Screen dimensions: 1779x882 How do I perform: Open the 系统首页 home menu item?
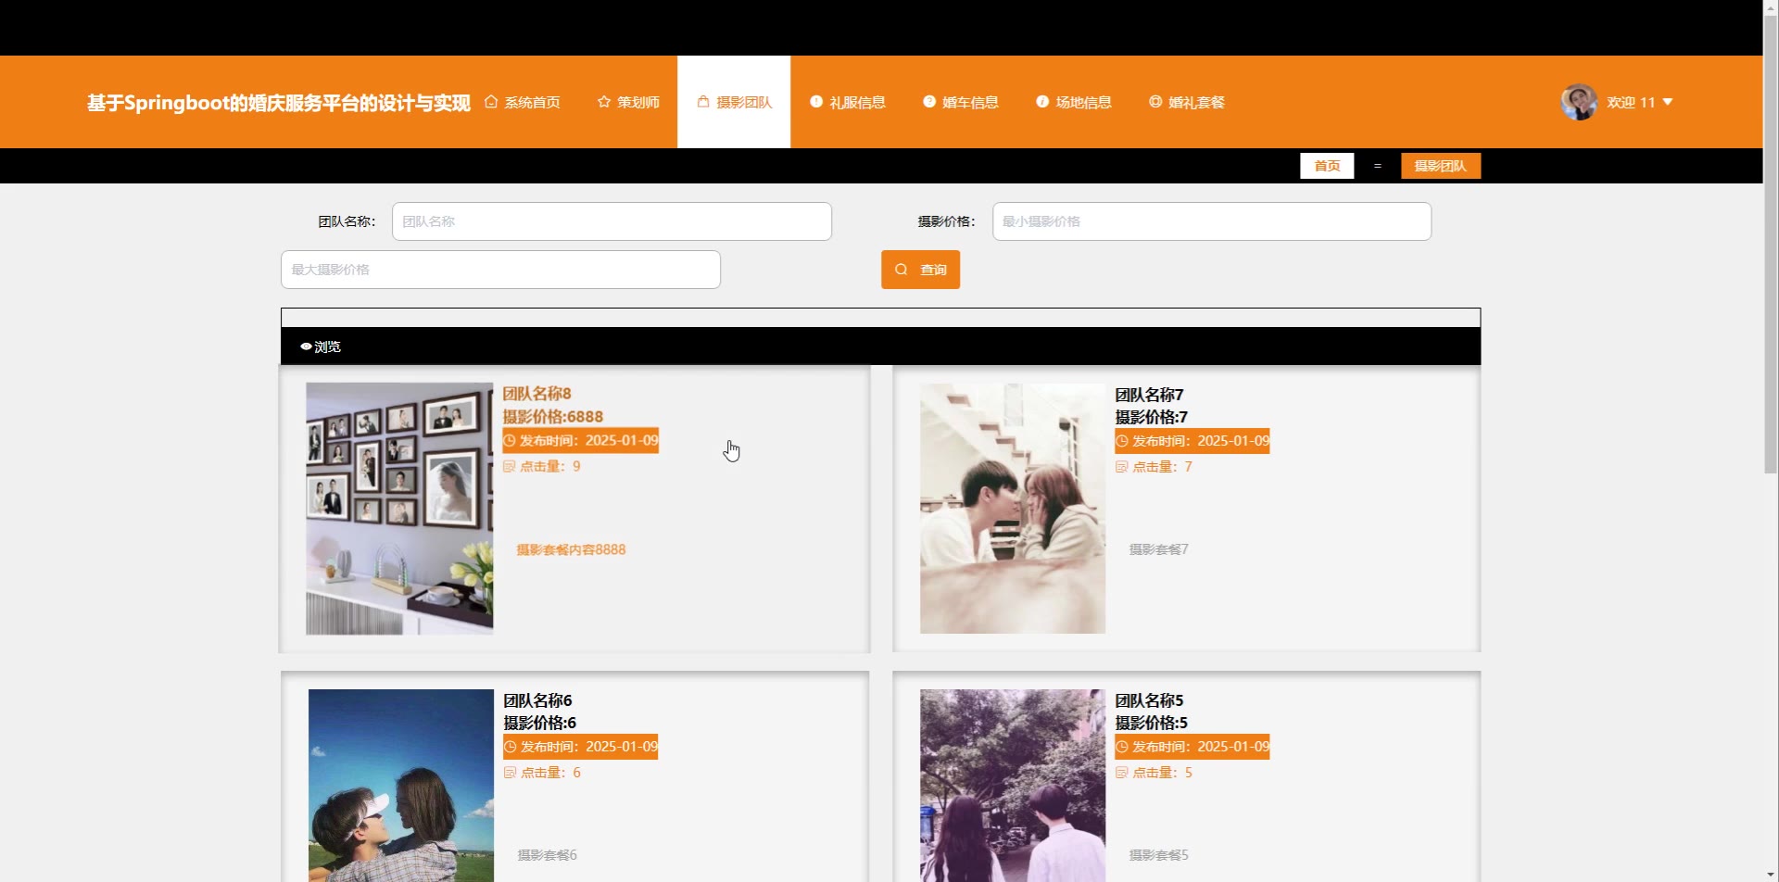523,102
